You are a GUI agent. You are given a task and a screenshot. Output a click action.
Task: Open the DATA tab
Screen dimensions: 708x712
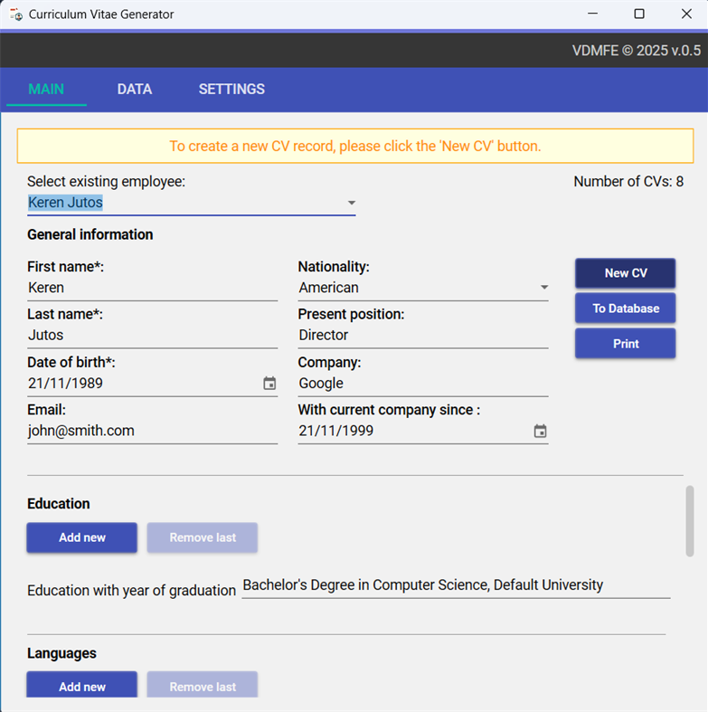135,89
